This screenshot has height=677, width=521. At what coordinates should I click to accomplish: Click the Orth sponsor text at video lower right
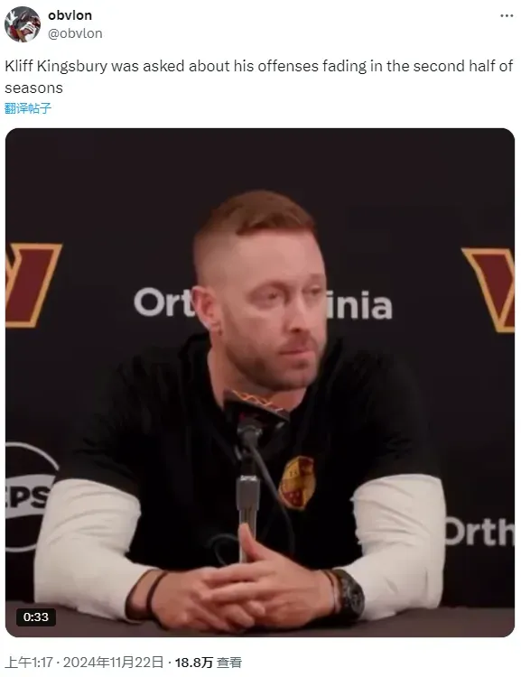tap(479, 531)
